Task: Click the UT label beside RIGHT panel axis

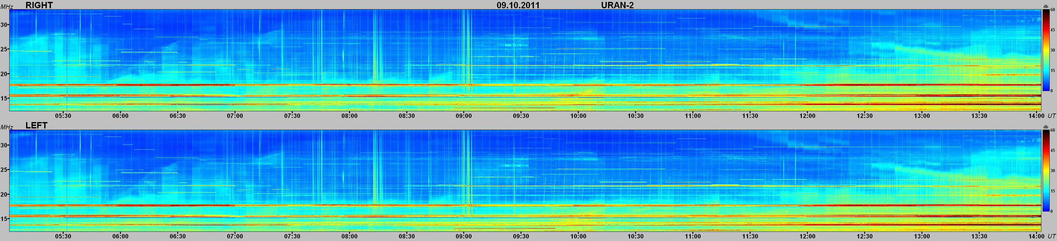Action: click(x=1052, y=116)
